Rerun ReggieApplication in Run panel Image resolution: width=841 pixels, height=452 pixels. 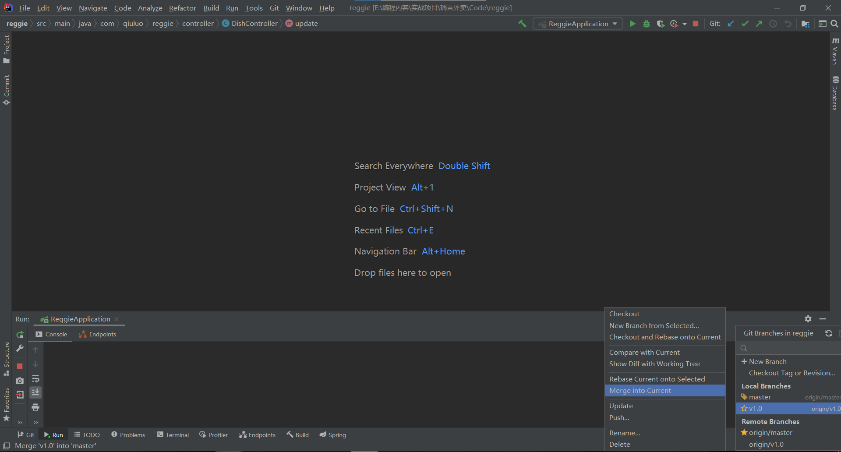pos(20,335)
